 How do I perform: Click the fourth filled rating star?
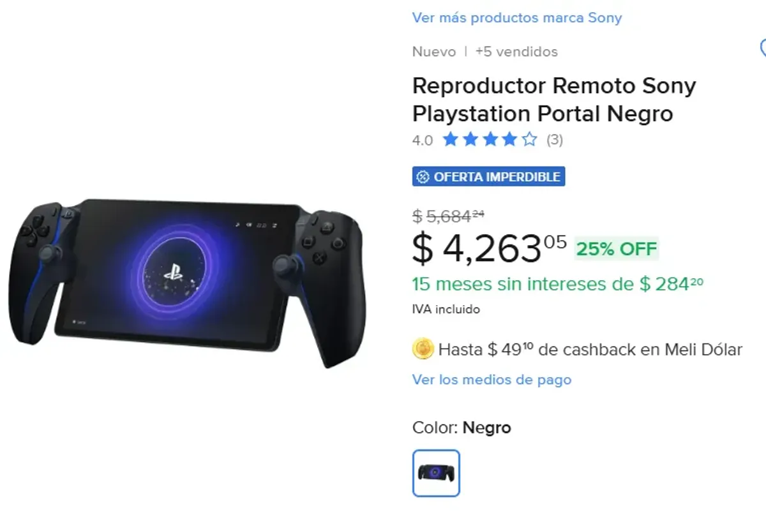tap(508, 139)
